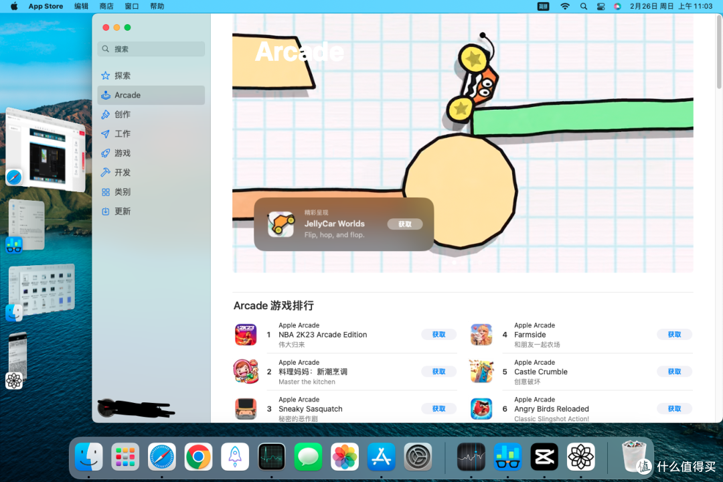Open the 工作 sidebar category
This screenshot has height=482, width=723.
151,134
